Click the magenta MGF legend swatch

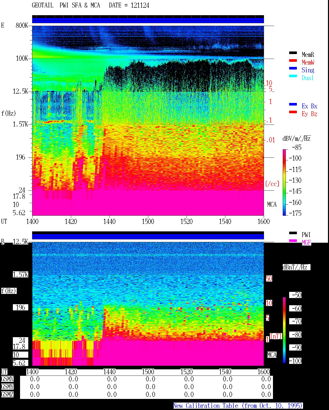coord(293,241)
